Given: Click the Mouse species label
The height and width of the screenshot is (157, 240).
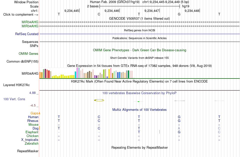Looking at the screenshot, I should [33, 125].
